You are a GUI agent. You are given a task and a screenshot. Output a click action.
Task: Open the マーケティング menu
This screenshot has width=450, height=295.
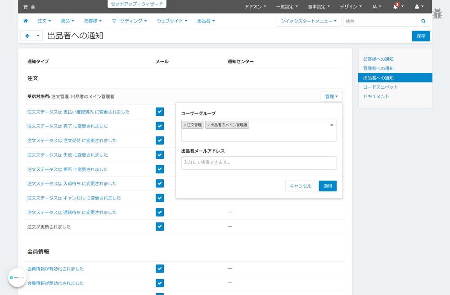click(x=129, y=21)
